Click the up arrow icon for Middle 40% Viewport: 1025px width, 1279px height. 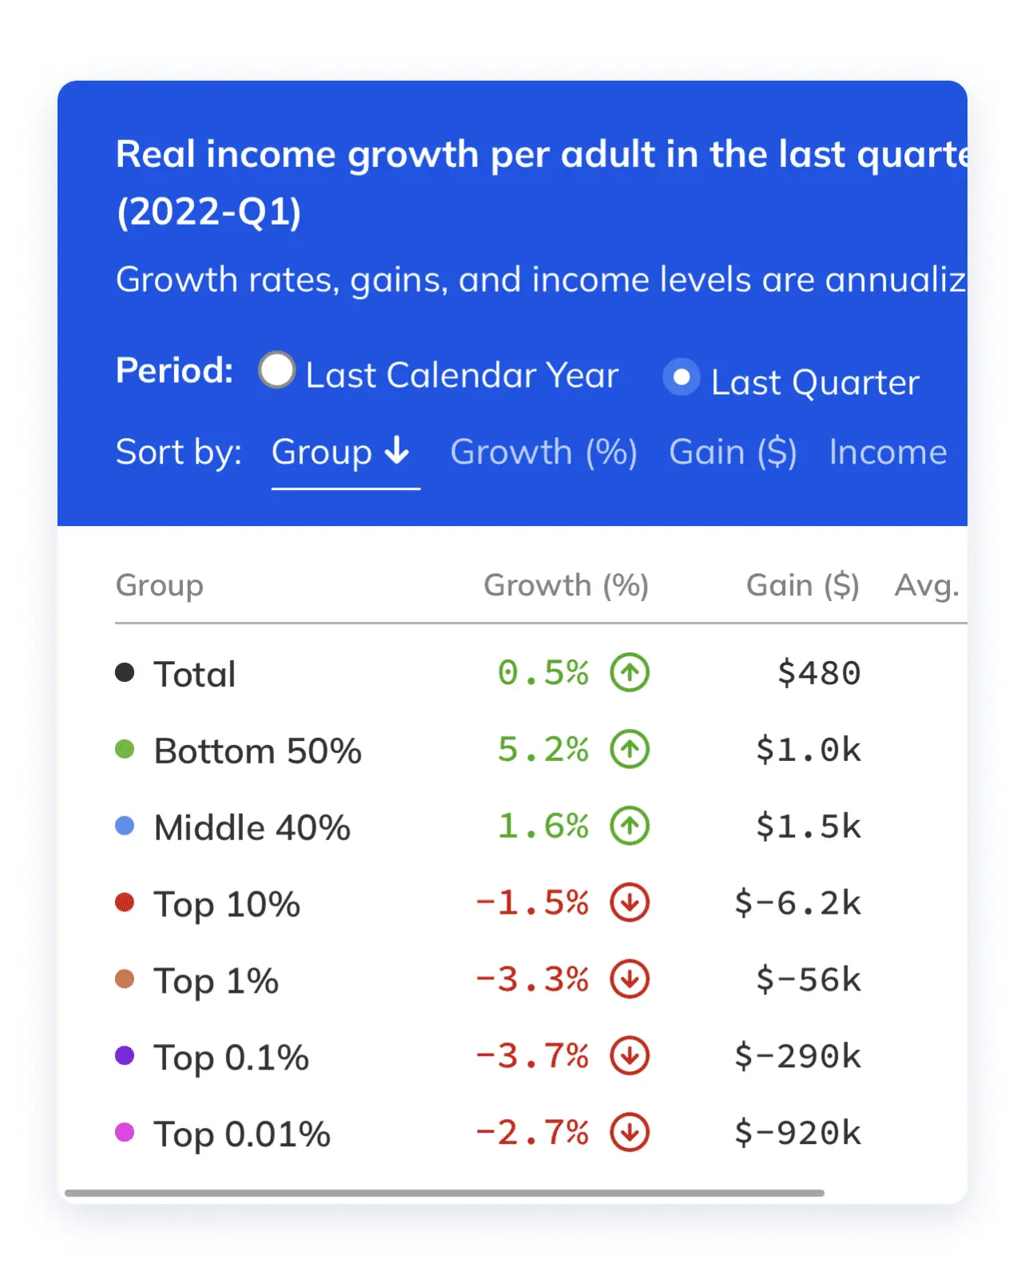(x=630, y=826)
